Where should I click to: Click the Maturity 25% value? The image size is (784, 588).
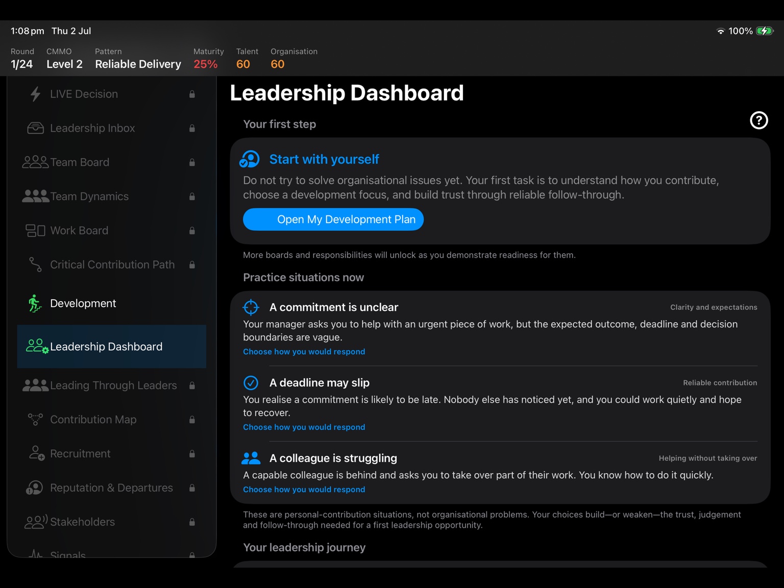tap(206, 64)
